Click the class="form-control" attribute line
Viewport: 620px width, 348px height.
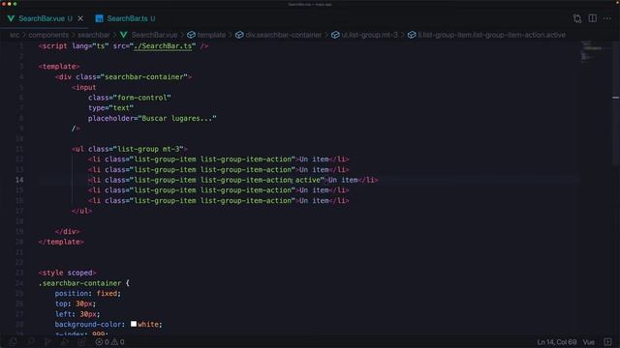click(x=130, y=98)
